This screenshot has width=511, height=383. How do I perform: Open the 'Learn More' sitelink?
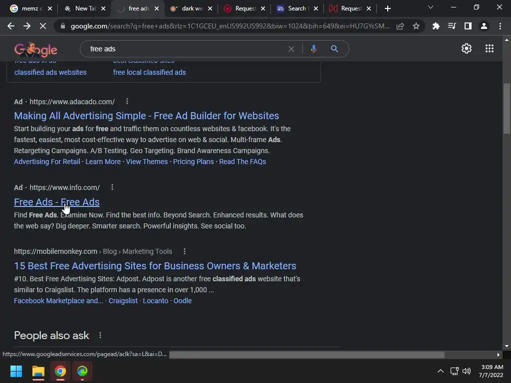pos(103,162)
